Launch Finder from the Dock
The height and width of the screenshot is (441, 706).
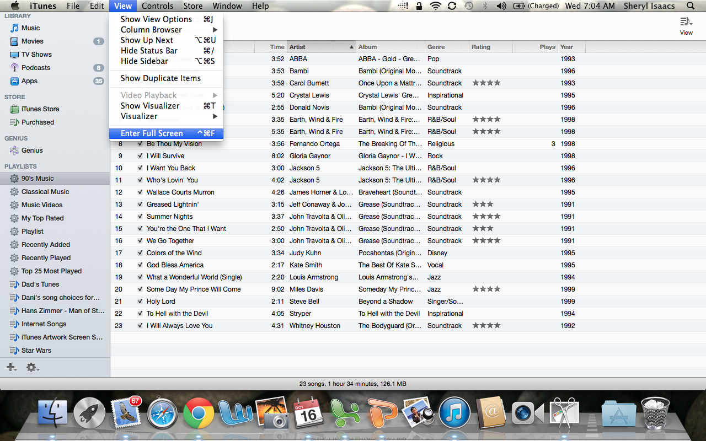(53, 413)
